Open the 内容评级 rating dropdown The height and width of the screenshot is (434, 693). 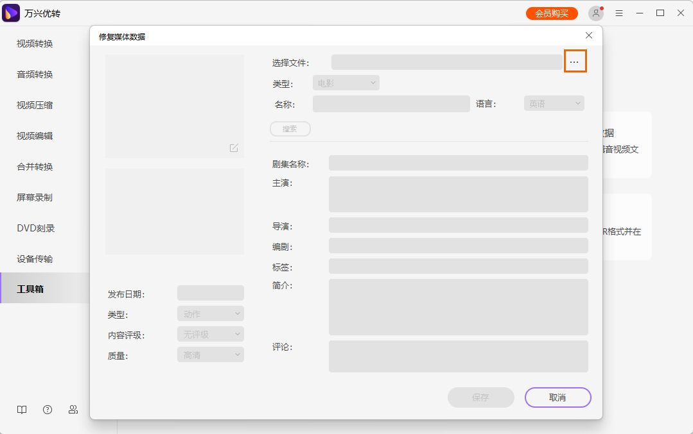pyautogui.click(x=210, y=334)
